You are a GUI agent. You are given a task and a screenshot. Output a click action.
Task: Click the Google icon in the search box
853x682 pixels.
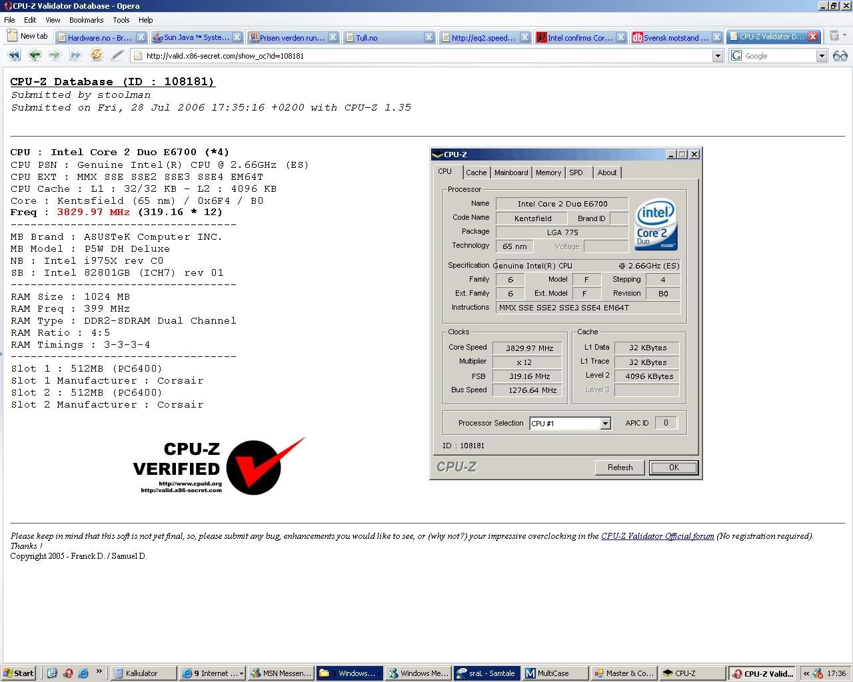736,56
